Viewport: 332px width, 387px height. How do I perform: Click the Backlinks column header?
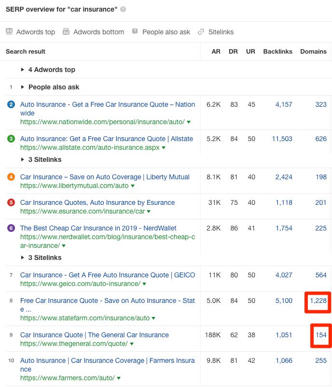click(x=277, y=51)
